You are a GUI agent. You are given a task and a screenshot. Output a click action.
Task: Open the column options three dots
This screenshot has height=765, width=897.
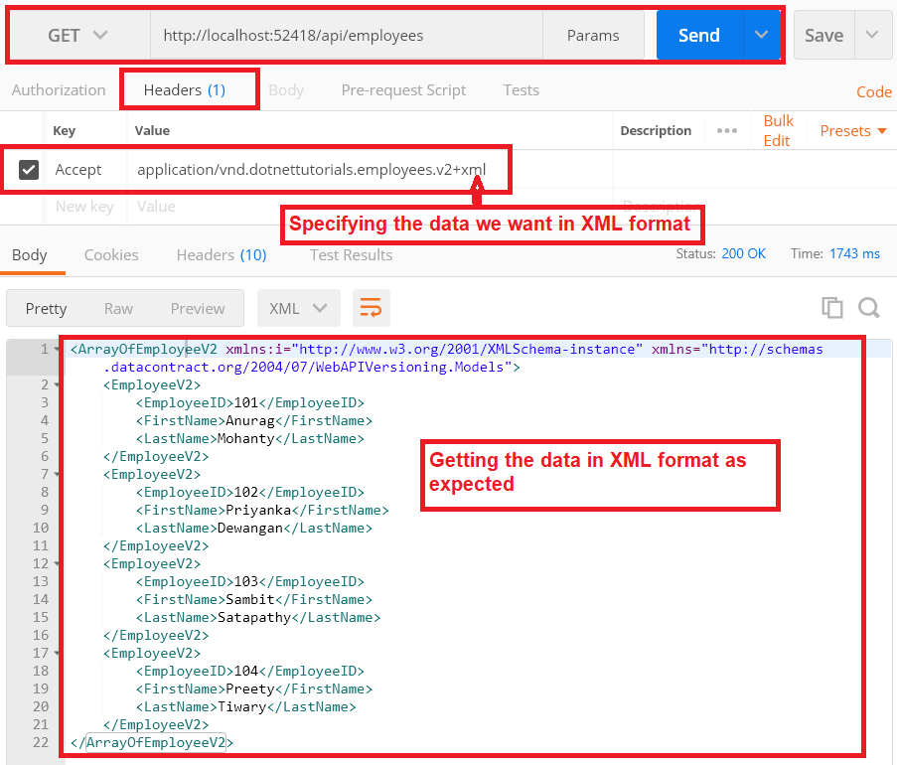point(727,131)
